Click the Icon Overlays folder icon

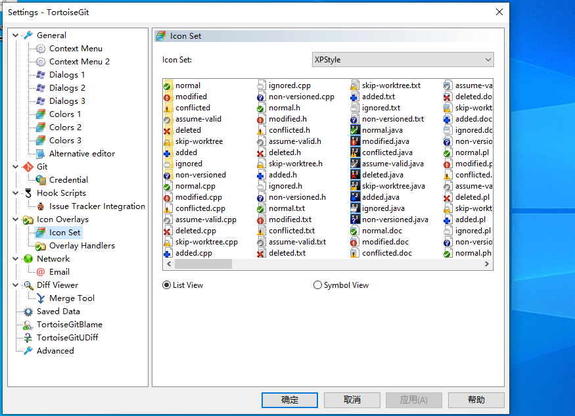[x=28, y=220]
